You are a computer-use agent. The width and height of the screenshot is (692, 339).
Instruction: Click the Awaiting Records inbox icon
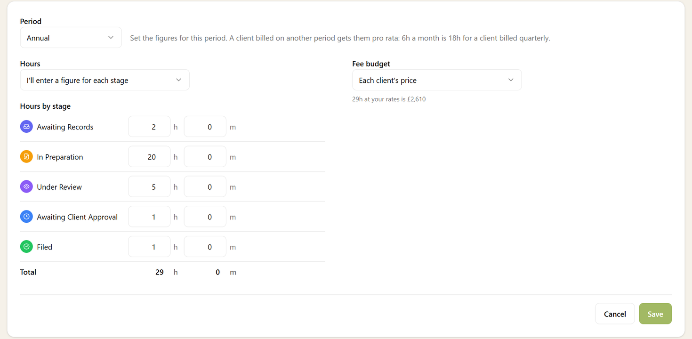coord(26,127)
